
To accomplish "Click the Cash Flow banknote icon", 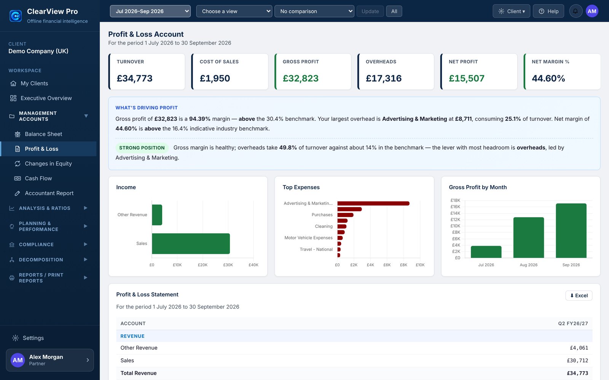I will pos(18,179).
